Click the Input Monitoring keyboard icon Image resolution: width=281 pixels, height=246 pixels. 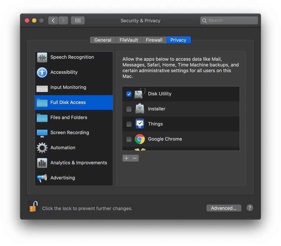[42, 89]
